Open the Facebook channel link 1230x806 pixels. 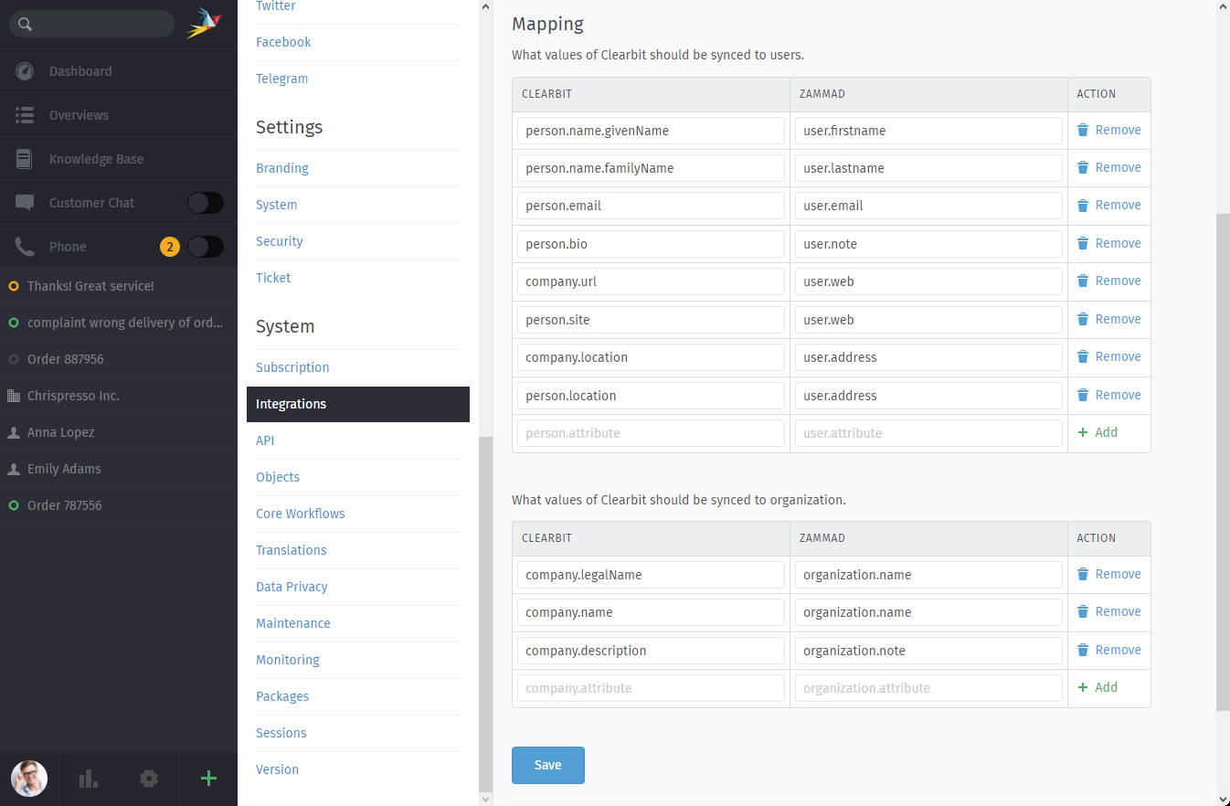point(283,42)
